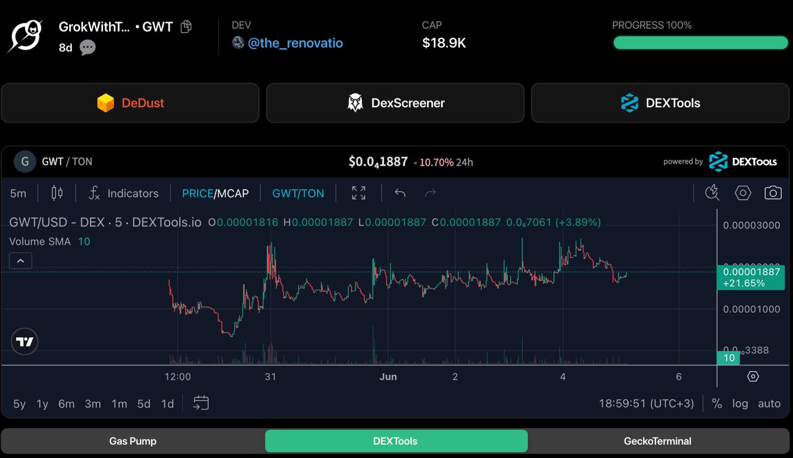Redo the last chart action

click(431, 193)
